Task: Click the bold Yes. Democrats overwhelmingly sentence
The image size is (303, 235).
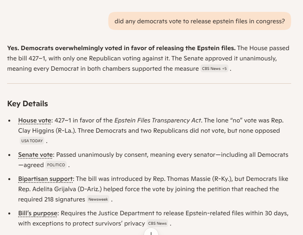Action: (121, 48)
